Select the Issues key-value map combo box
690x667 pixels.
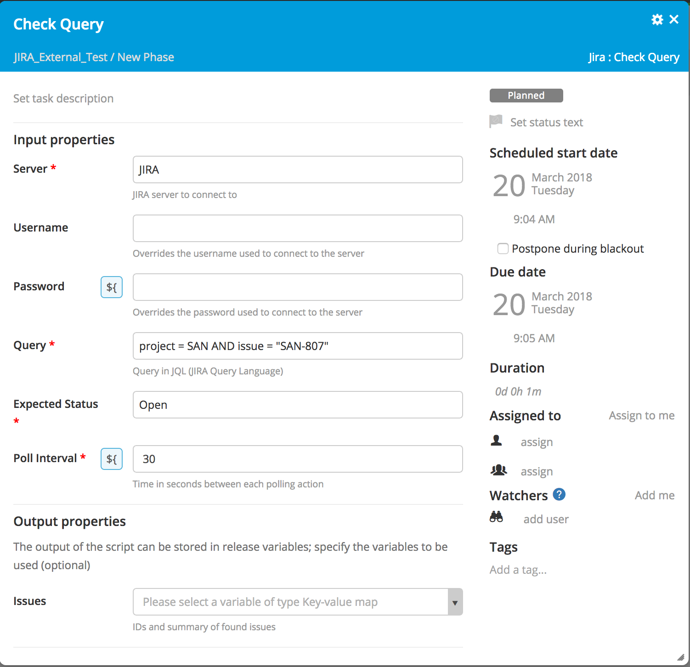(298, 602)
